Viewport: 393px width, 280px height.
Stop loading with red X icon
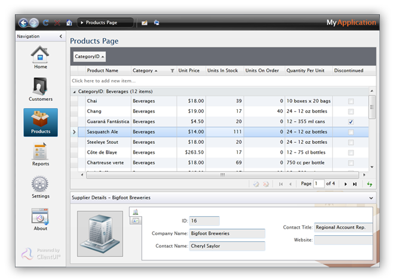pyautogui.click(x=57, y=23)
